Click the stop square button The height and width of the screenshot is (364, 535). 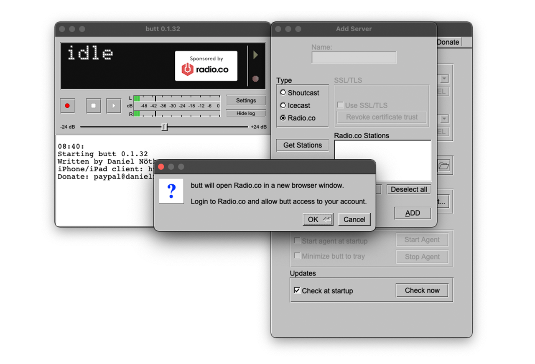click(93, 106)
